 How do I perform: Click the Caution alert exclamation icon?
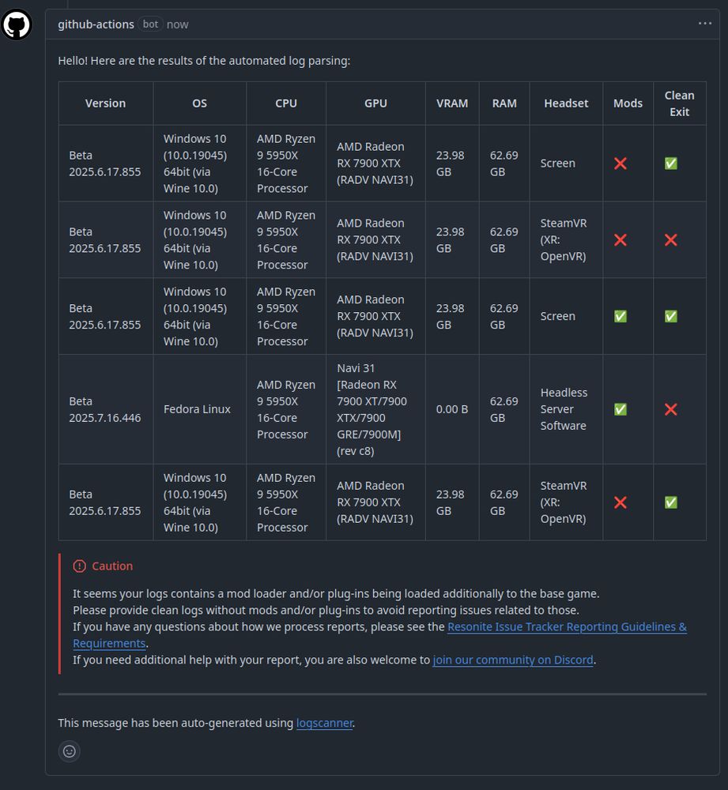(79, 566)
